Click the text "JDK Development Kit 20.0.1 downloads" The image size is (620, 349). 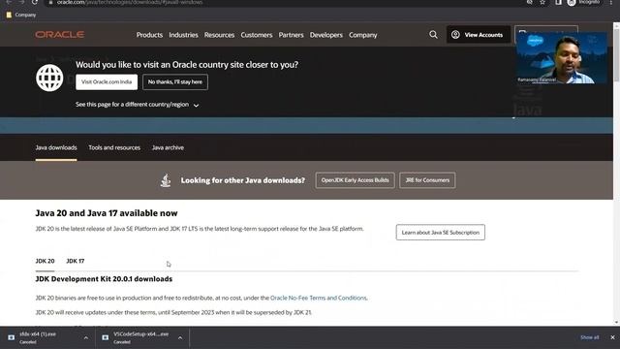tap(104, 279)
